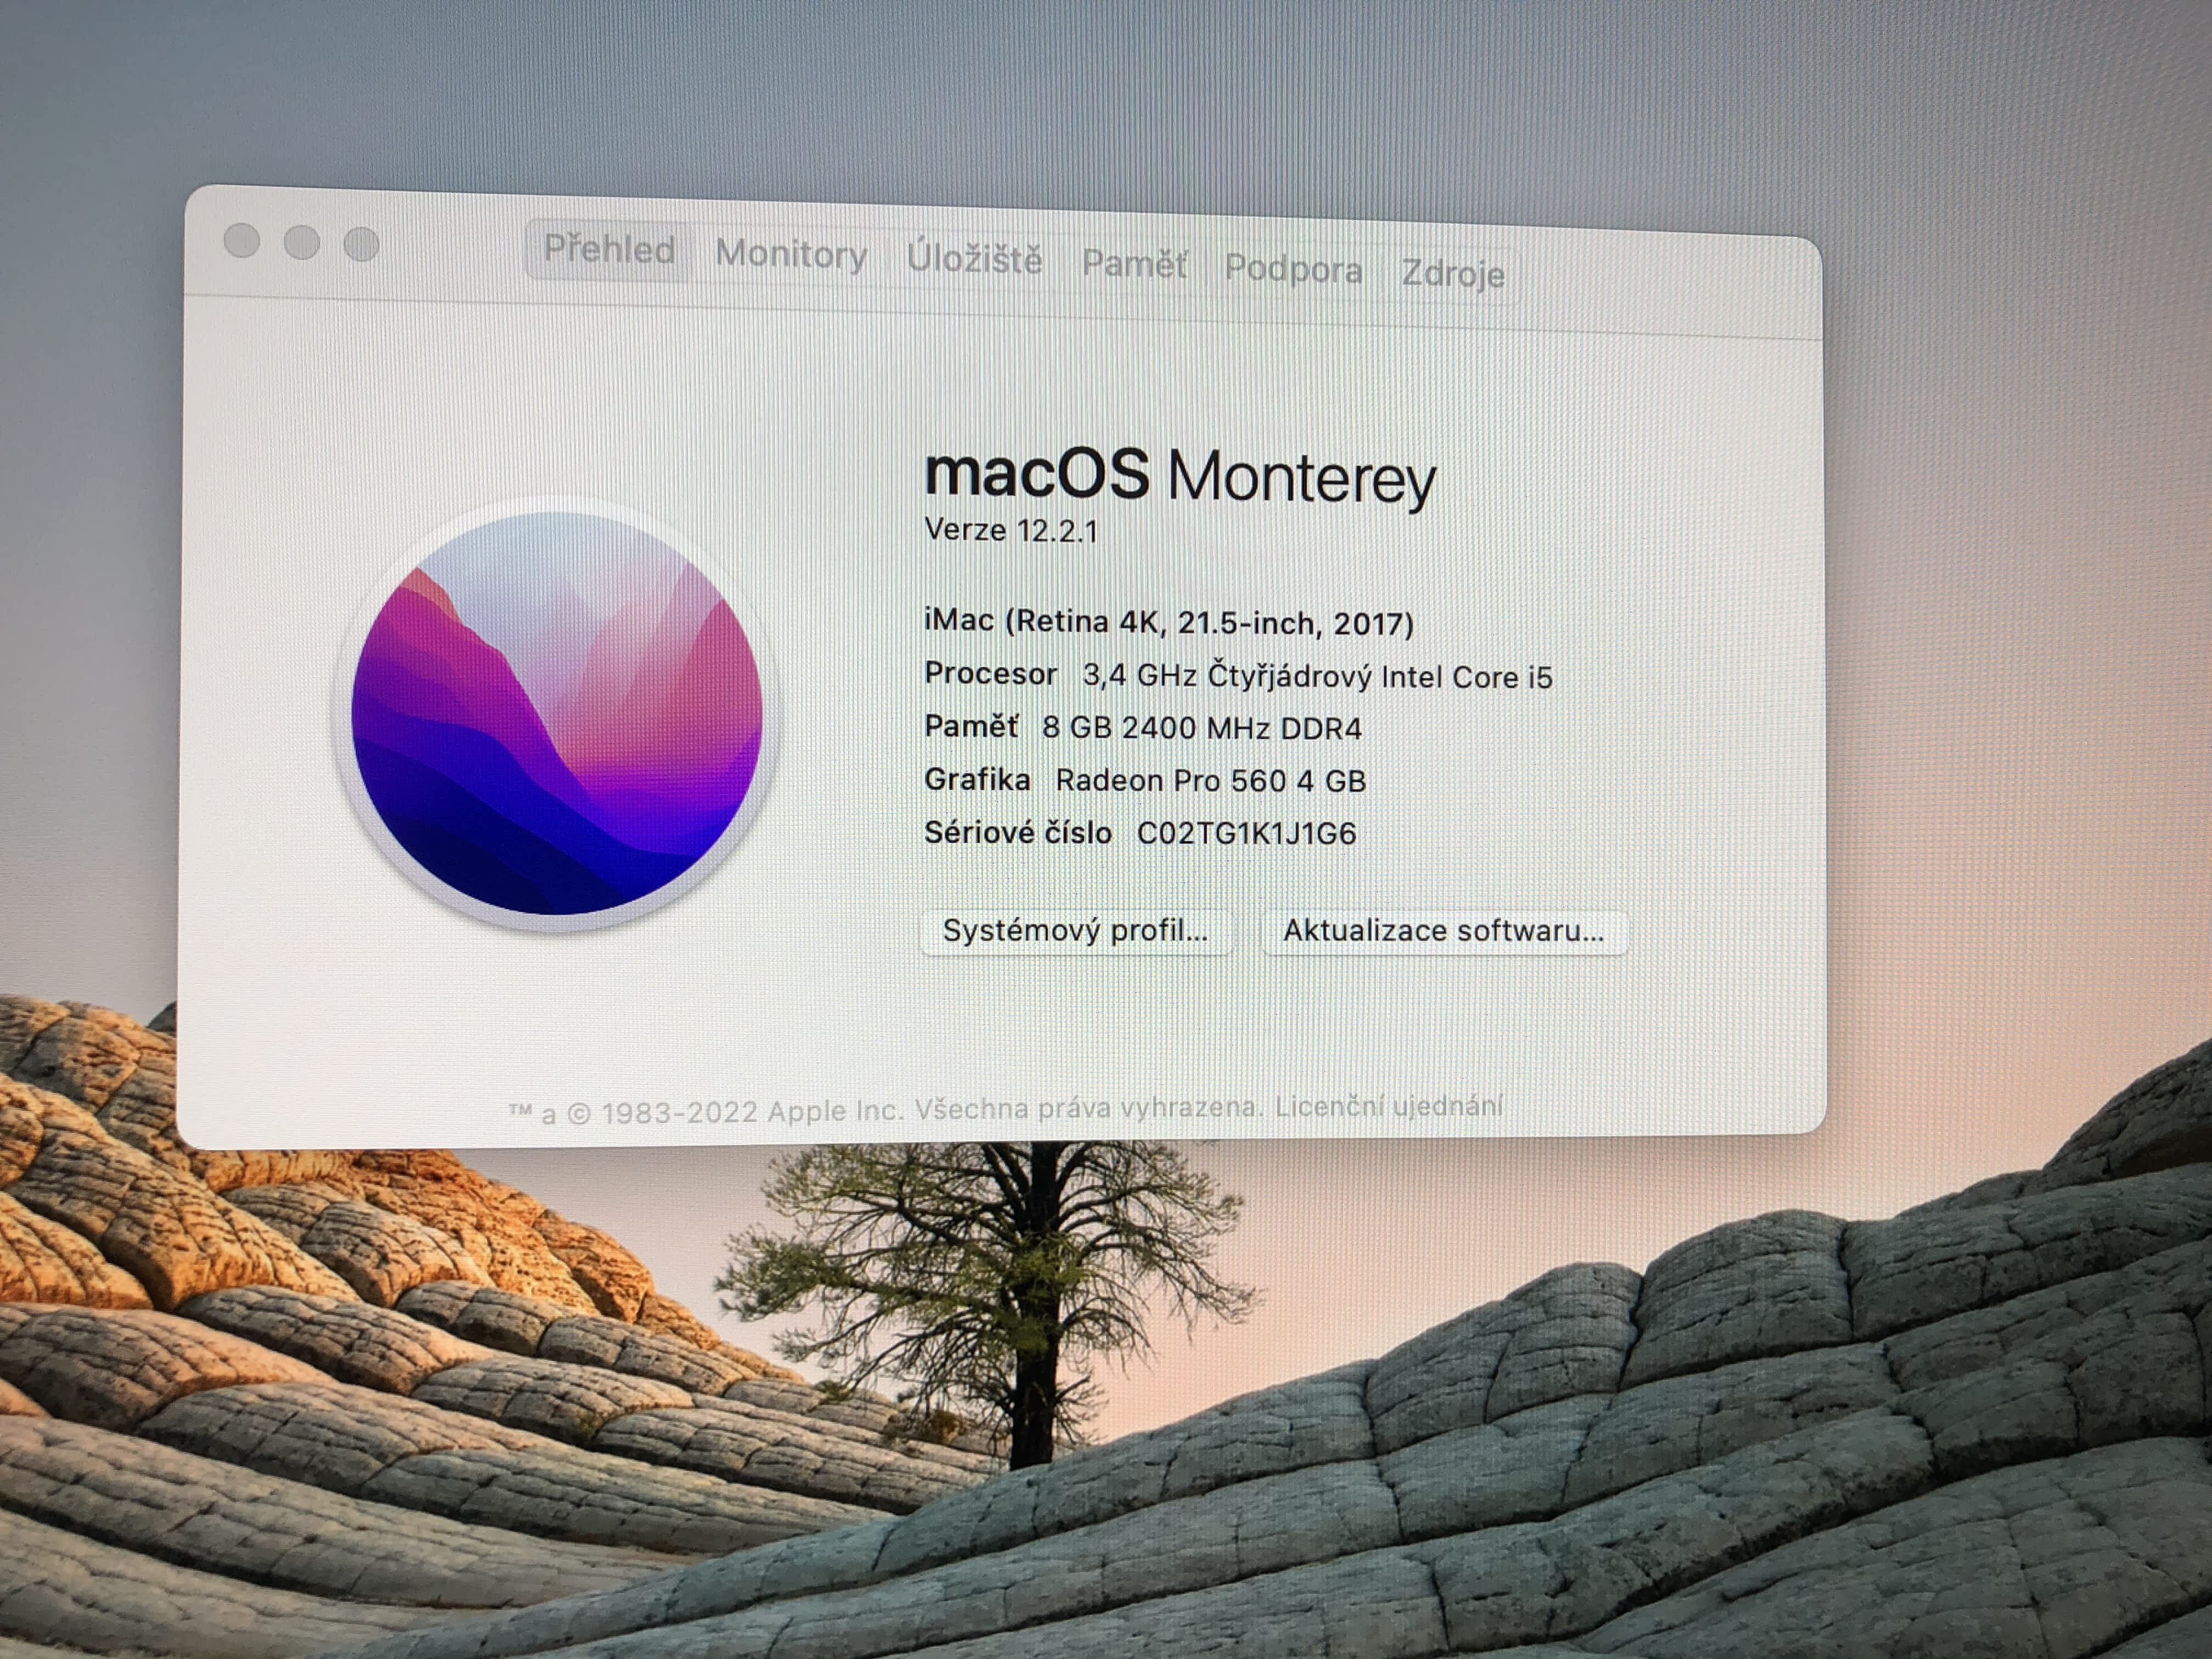The image size is (2212, 1659).
Task: Click the Procesor 3,4 GHz line
Action: point(1238,676)
